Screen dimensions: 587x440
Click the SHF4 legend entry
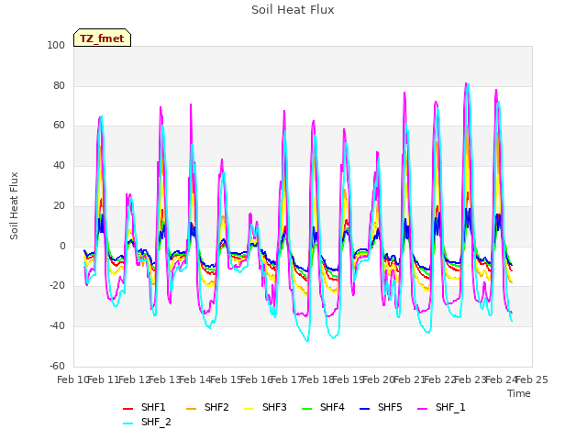323,407
